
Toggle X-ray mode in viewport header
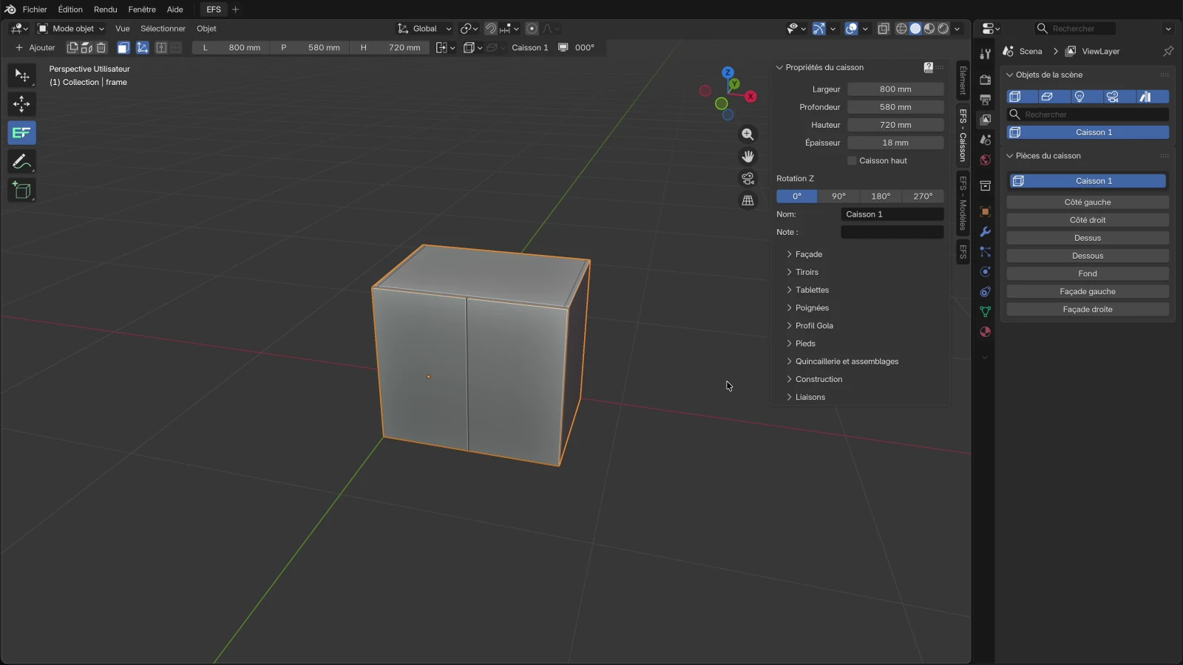coord(884,29)
